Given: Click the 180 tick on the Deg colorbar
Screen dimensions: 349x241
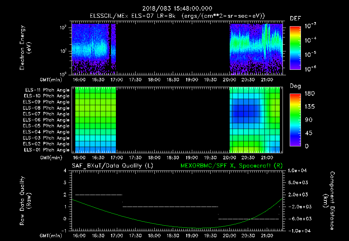Looking at the screenshot, I should (x=309, y=94).
